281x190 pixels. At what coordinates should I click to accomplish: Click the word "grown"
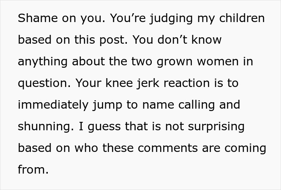point(175,63)
